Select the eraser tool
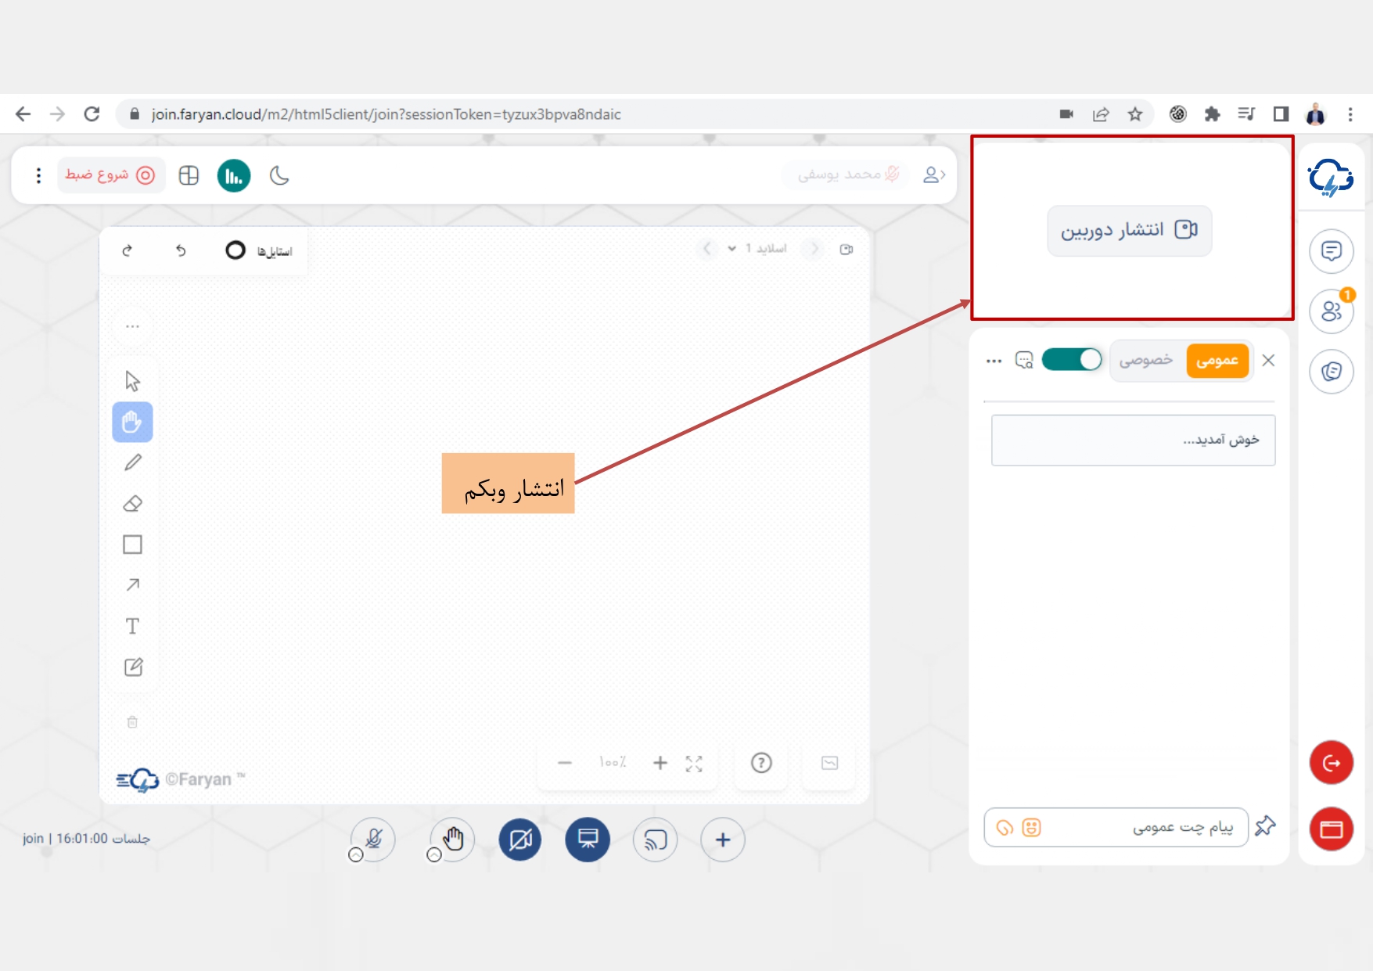This screenshot has height=971, width=1373. [133, 504]
